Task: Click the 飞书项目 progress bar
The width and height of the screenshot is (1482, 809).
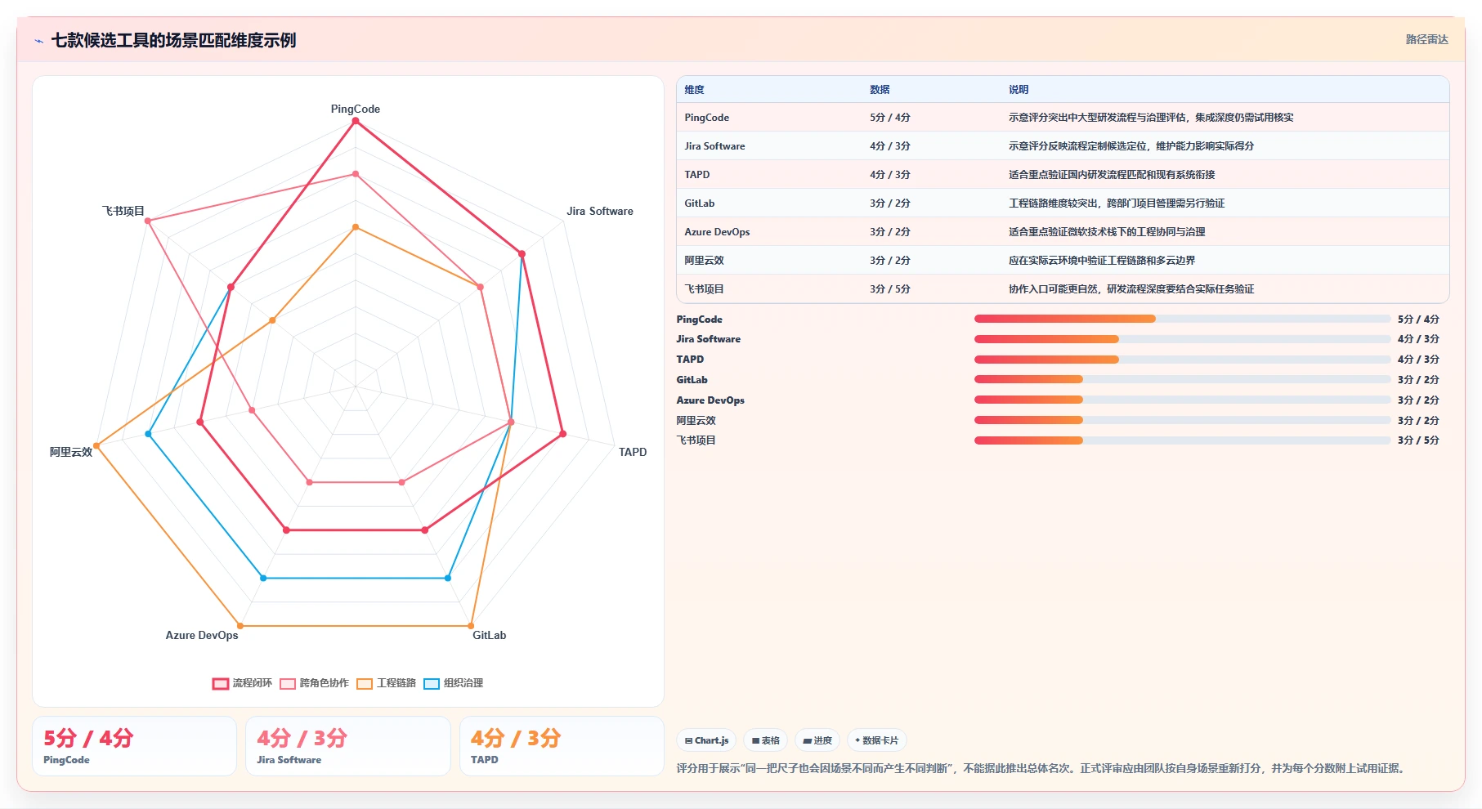Action: 1182,440
